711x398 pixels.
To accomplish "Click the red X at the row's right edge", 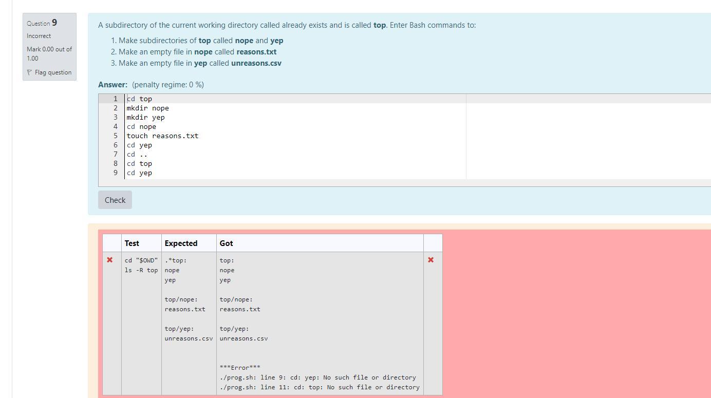I will (x=431, y=260).
